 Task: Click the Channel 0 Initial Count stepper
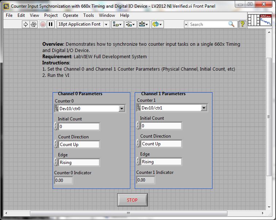pyautogui.click(x=56, y=126)
